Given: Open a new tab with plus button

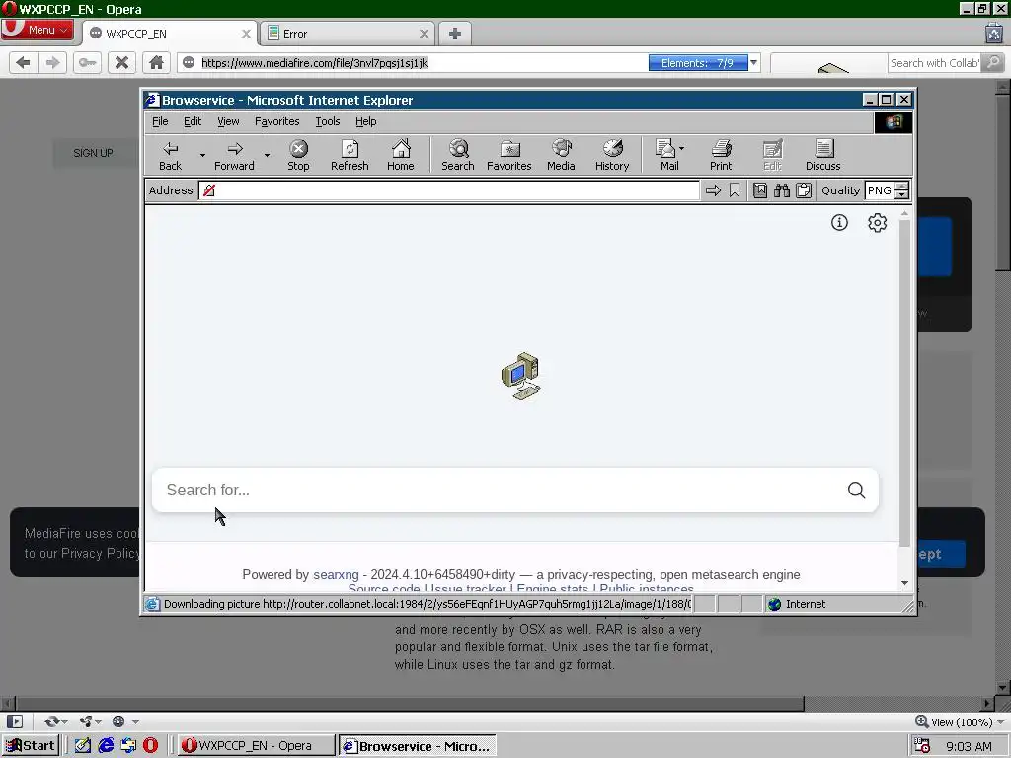Looking at the screenshot, I should 454,34.
